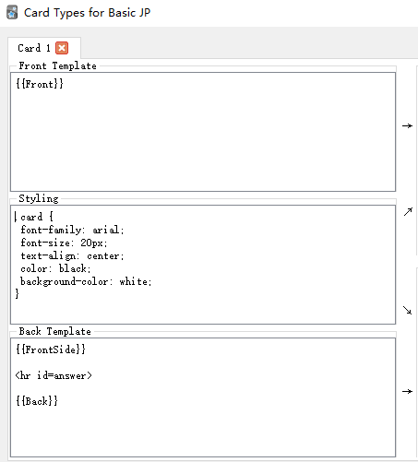Click the 'Back Template' group label
The width and height of the screenshot is (418, 462).
click(x=54, y=331)
